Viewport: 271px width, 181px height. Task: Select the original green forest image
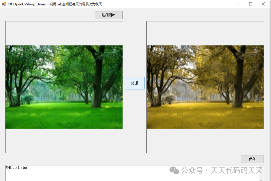pos(64,87)
